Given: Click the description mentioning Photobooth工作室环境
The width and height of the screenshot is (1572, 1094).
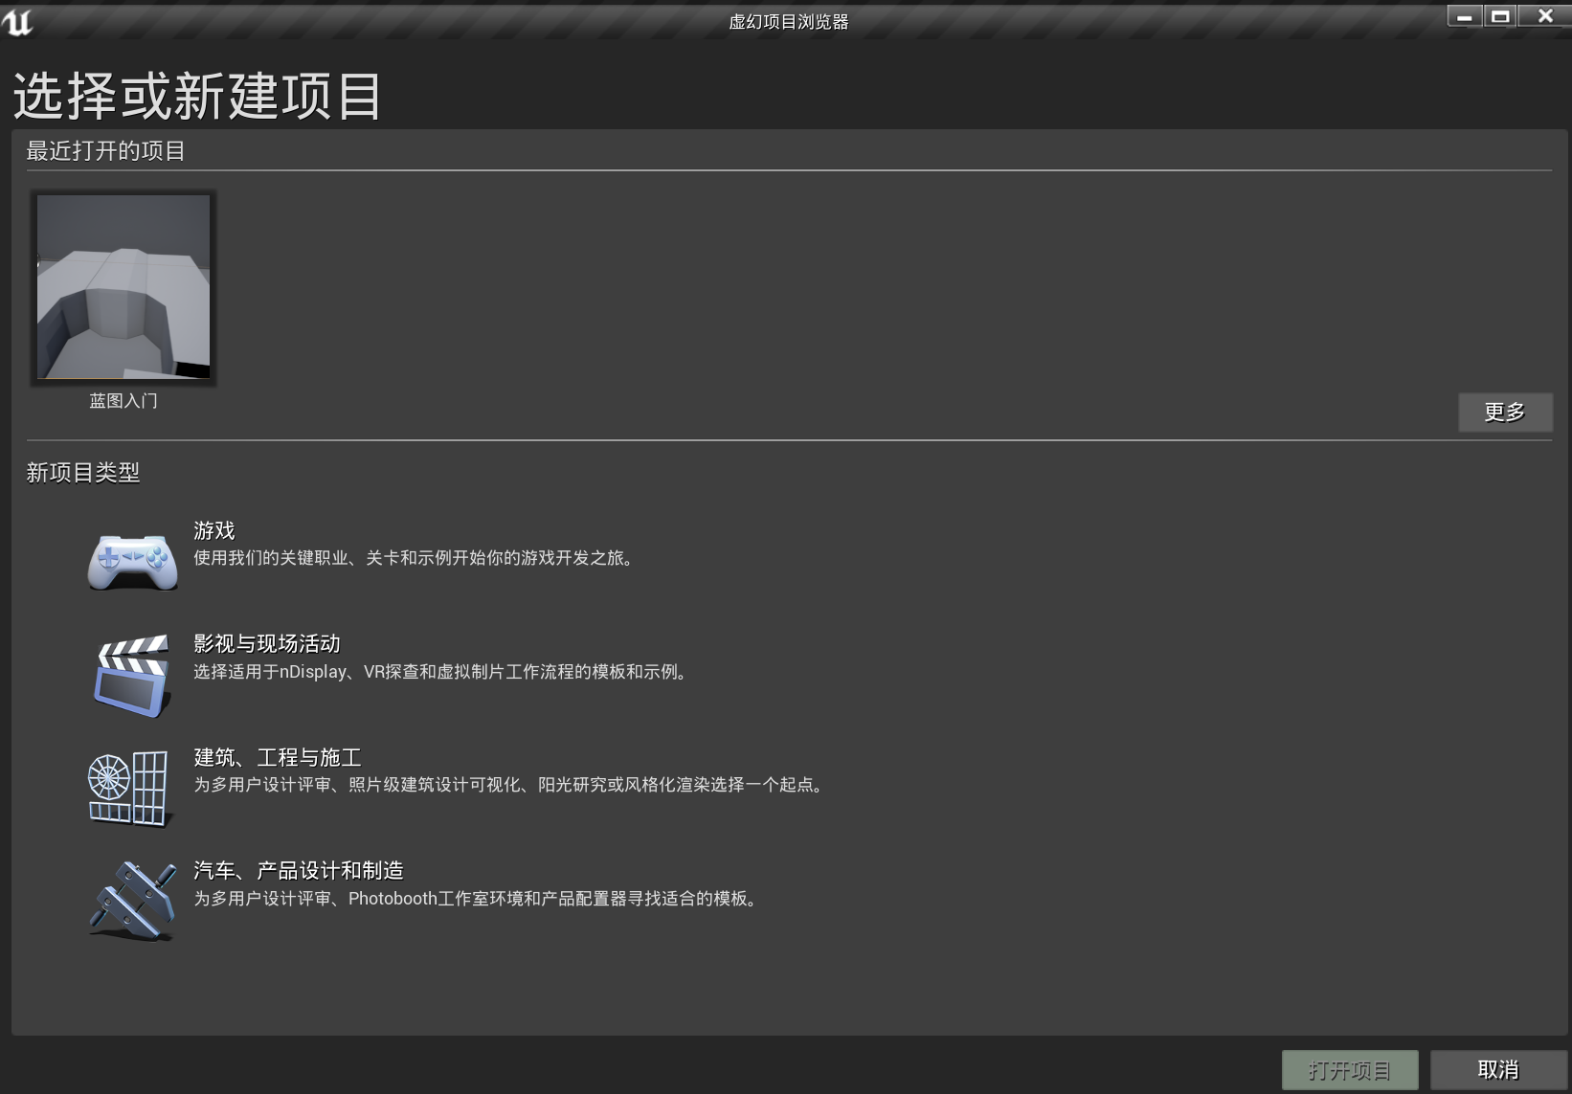Looking at the screenshot, I should tap(477, 899).
